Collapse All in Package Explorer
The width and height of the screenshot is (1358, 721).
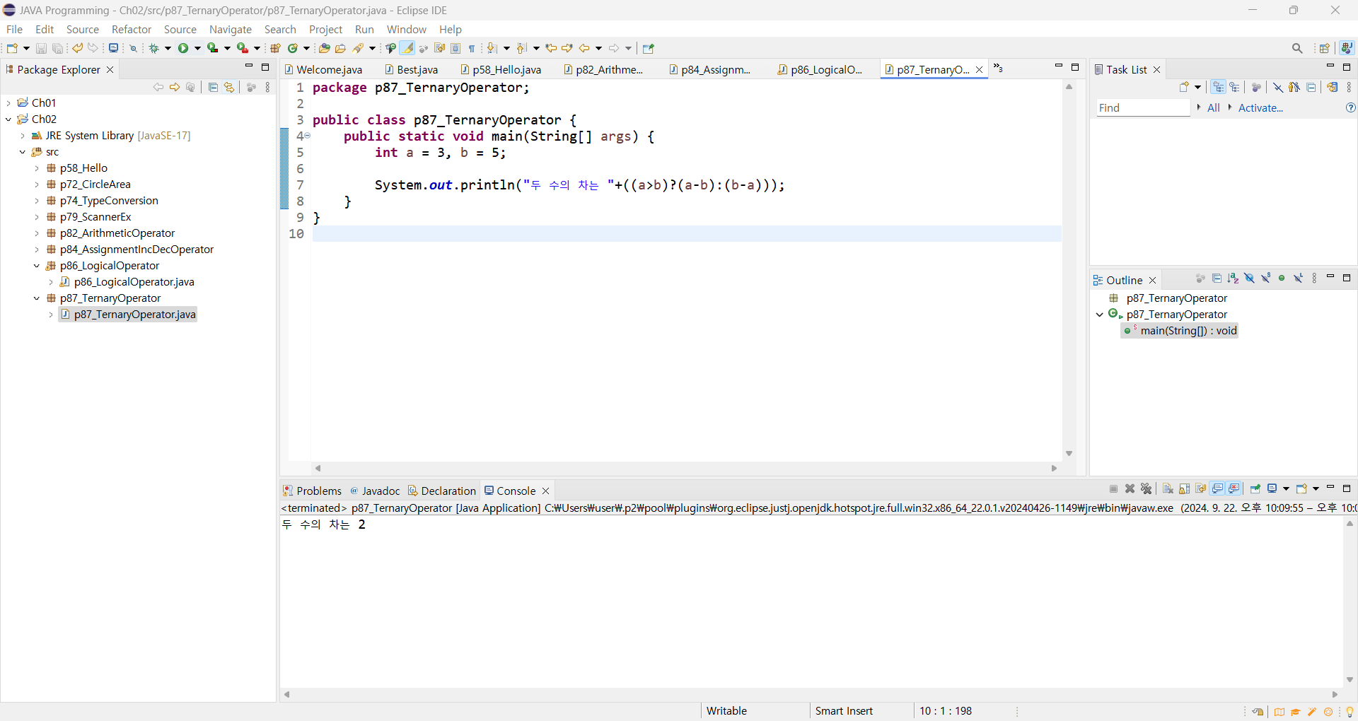pos(213,87)
